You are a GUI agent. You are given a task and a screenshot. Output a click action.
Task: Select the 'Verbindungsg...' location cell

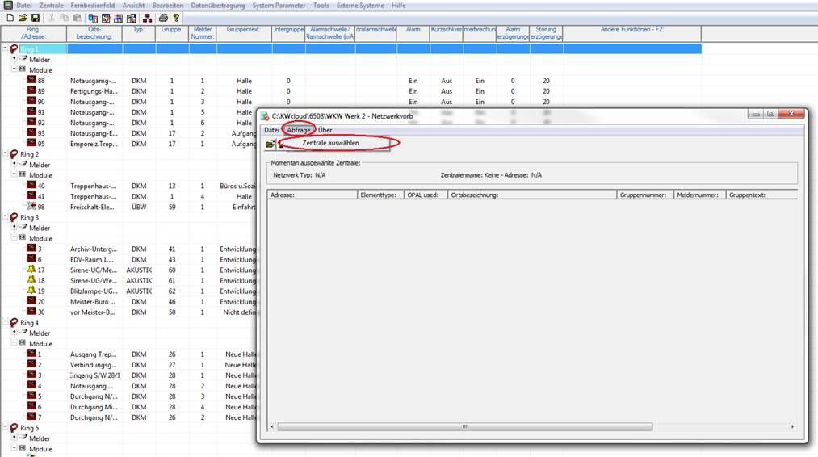pos(94,365)
